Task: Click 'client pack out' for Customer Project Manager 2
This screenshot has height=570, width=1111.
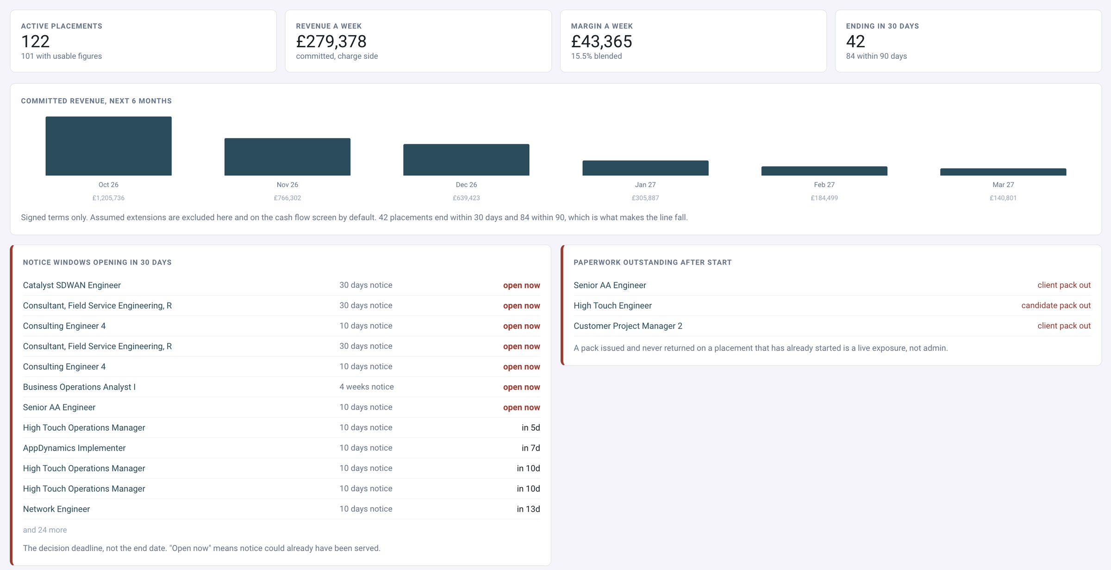Action: coord(1064,326)
